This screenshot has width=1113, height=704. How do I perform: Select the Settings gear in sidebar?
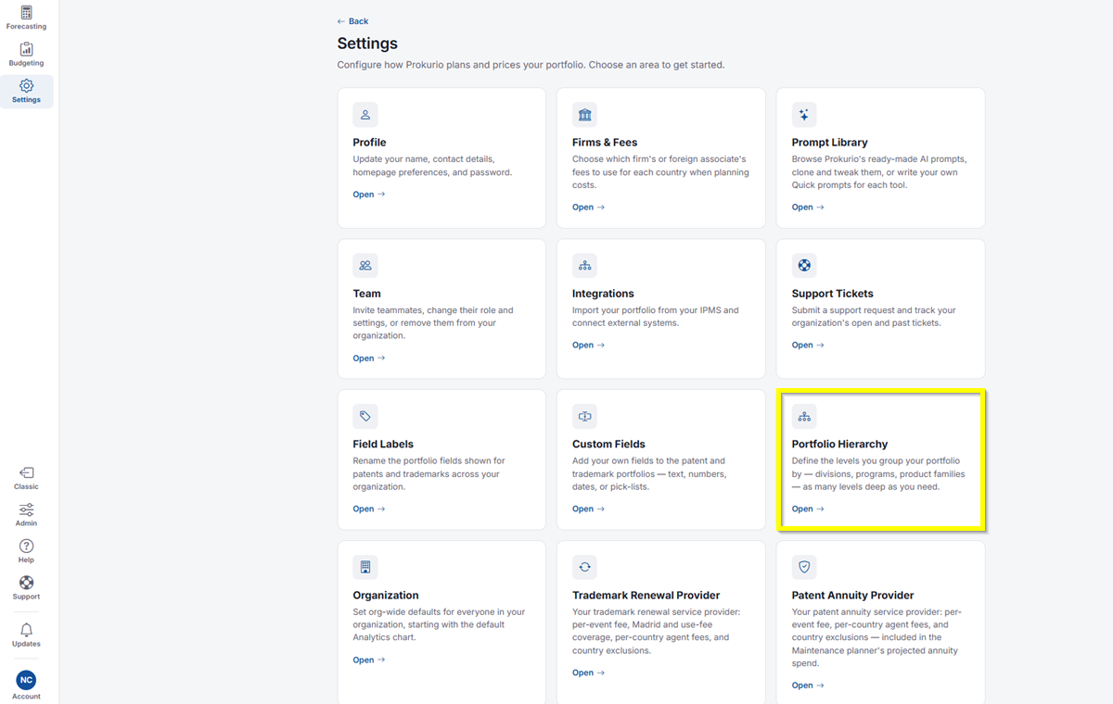coord(26,91)
